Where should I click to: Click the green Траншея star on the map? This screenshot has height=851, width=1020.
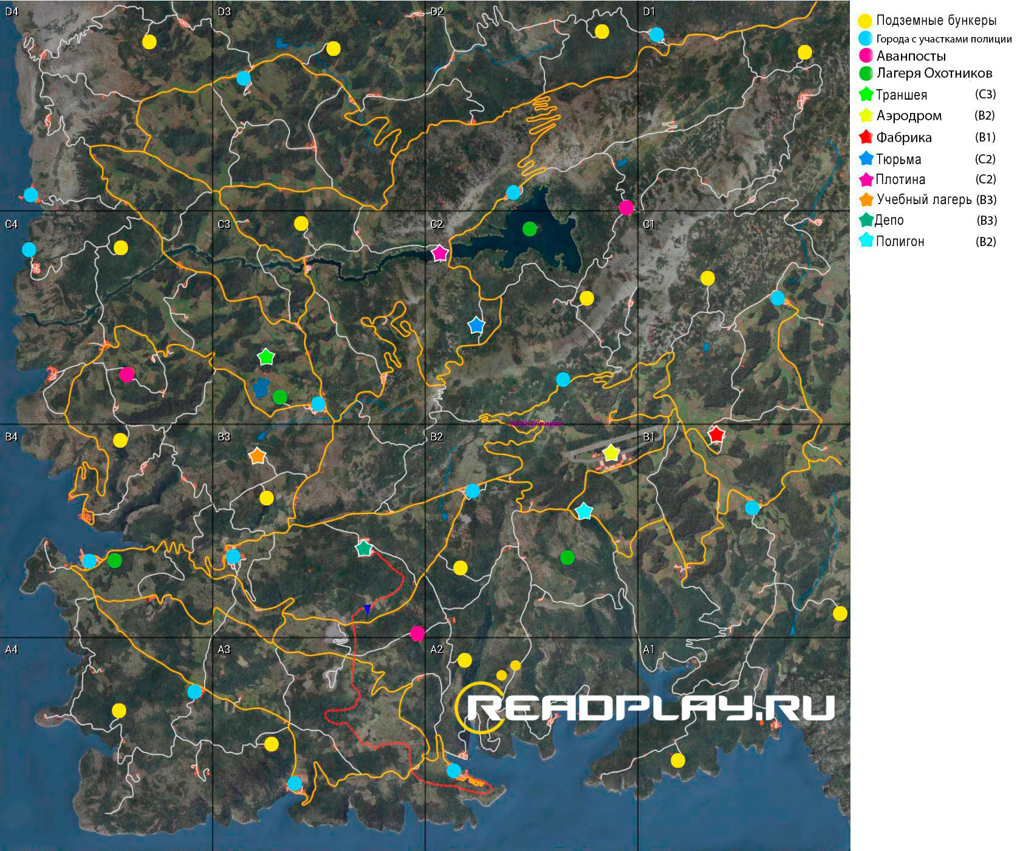click(266, 357)
